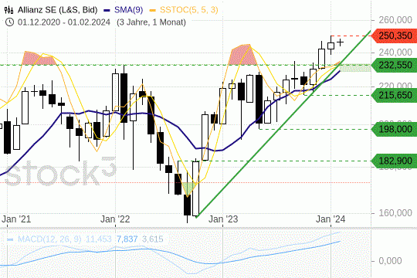The height and width of the screenshot is (278, 417).
Task: Click the green 198,000 price label
Action: (x=395, y=129)
